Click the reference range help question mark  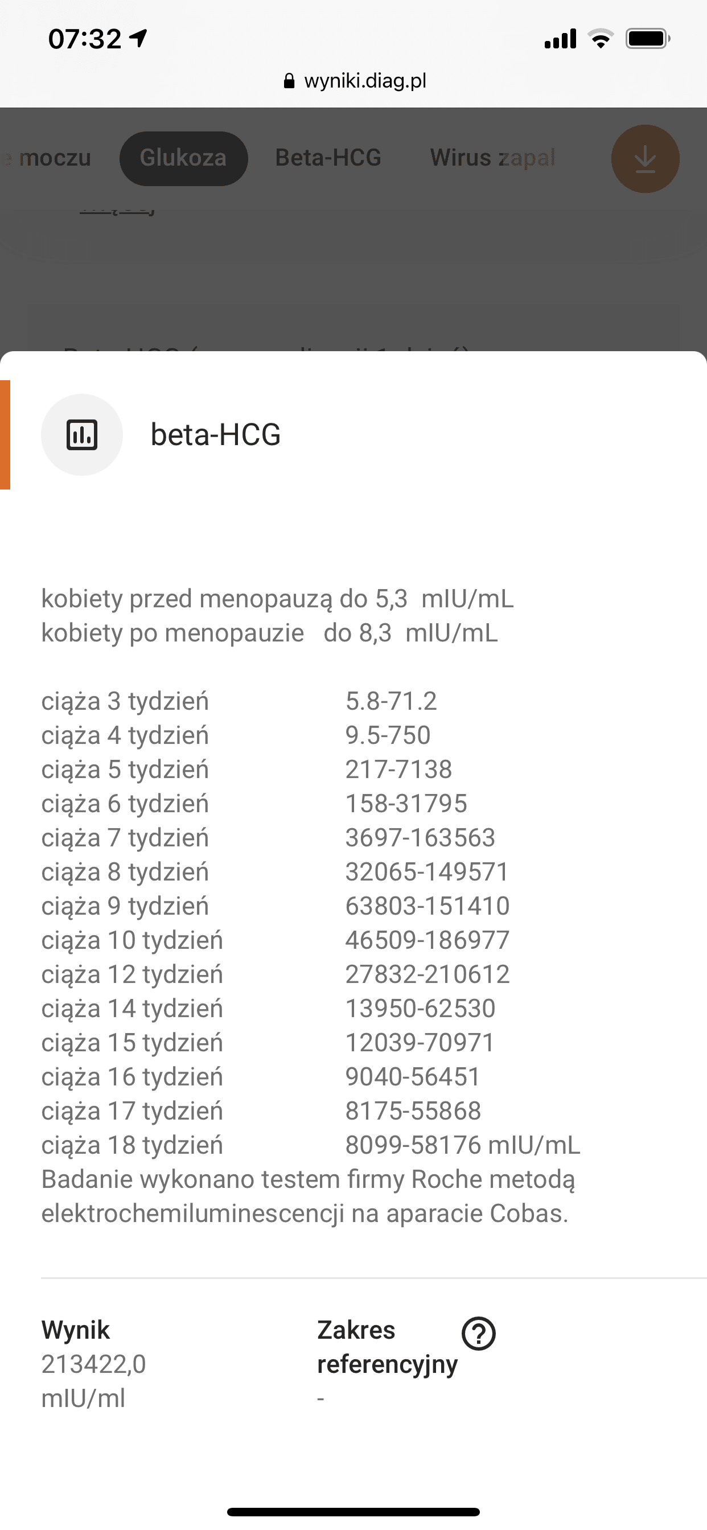point(478,1334)
